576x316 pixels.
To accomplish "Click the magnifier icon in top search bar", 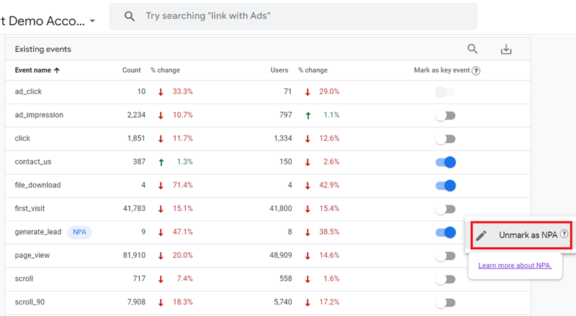I will tap(130, 16).
